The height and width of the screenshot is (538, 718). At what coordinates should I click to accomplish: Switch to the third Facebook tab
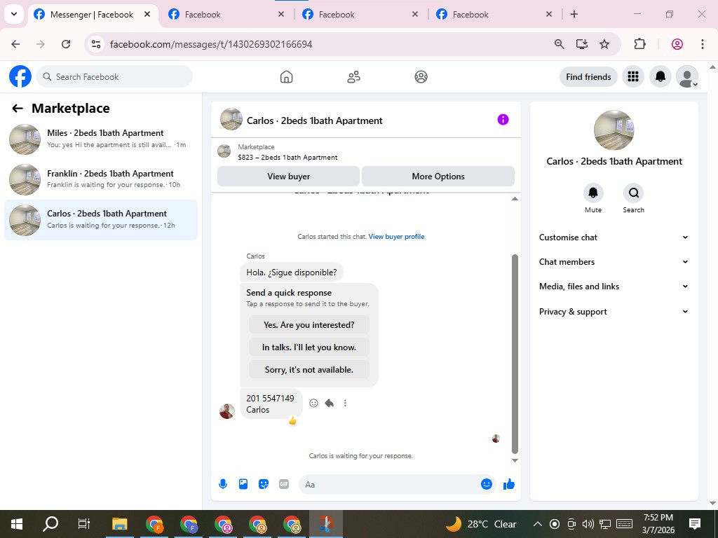pyautogui.click(x=360, y=15)
